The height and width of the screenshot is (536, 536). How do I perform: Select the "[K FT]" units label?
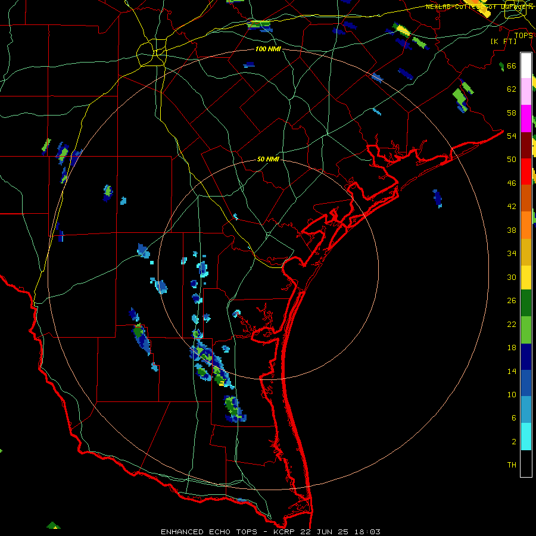[503, 42]
